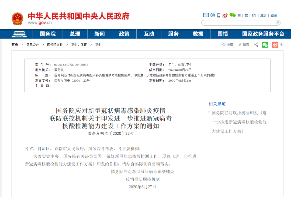Click the 主题分类 value 卫生、体育\卫生

click(x=180, y=65)
